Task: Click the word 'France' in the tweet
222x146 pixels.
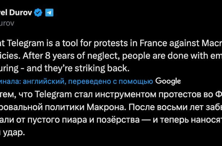Action: click(x=153, y=43)
